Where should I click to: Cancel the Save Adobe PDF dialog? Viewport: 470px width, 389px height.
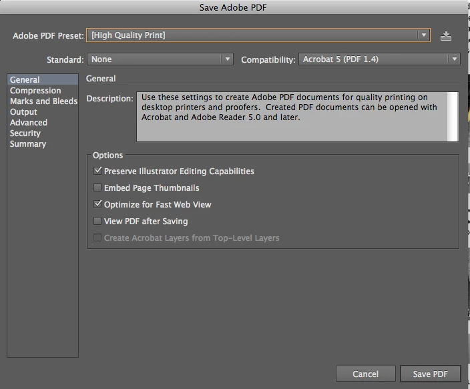tap(365, 374)
